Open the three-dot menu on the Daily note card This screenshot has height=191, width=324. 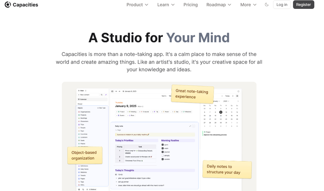coord(194,126)
